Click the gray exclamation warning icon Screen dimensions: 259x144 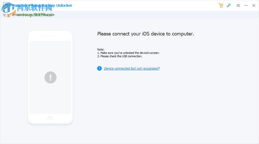[51, 77]
